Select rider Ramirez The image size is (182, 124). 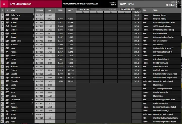point(14,19)
